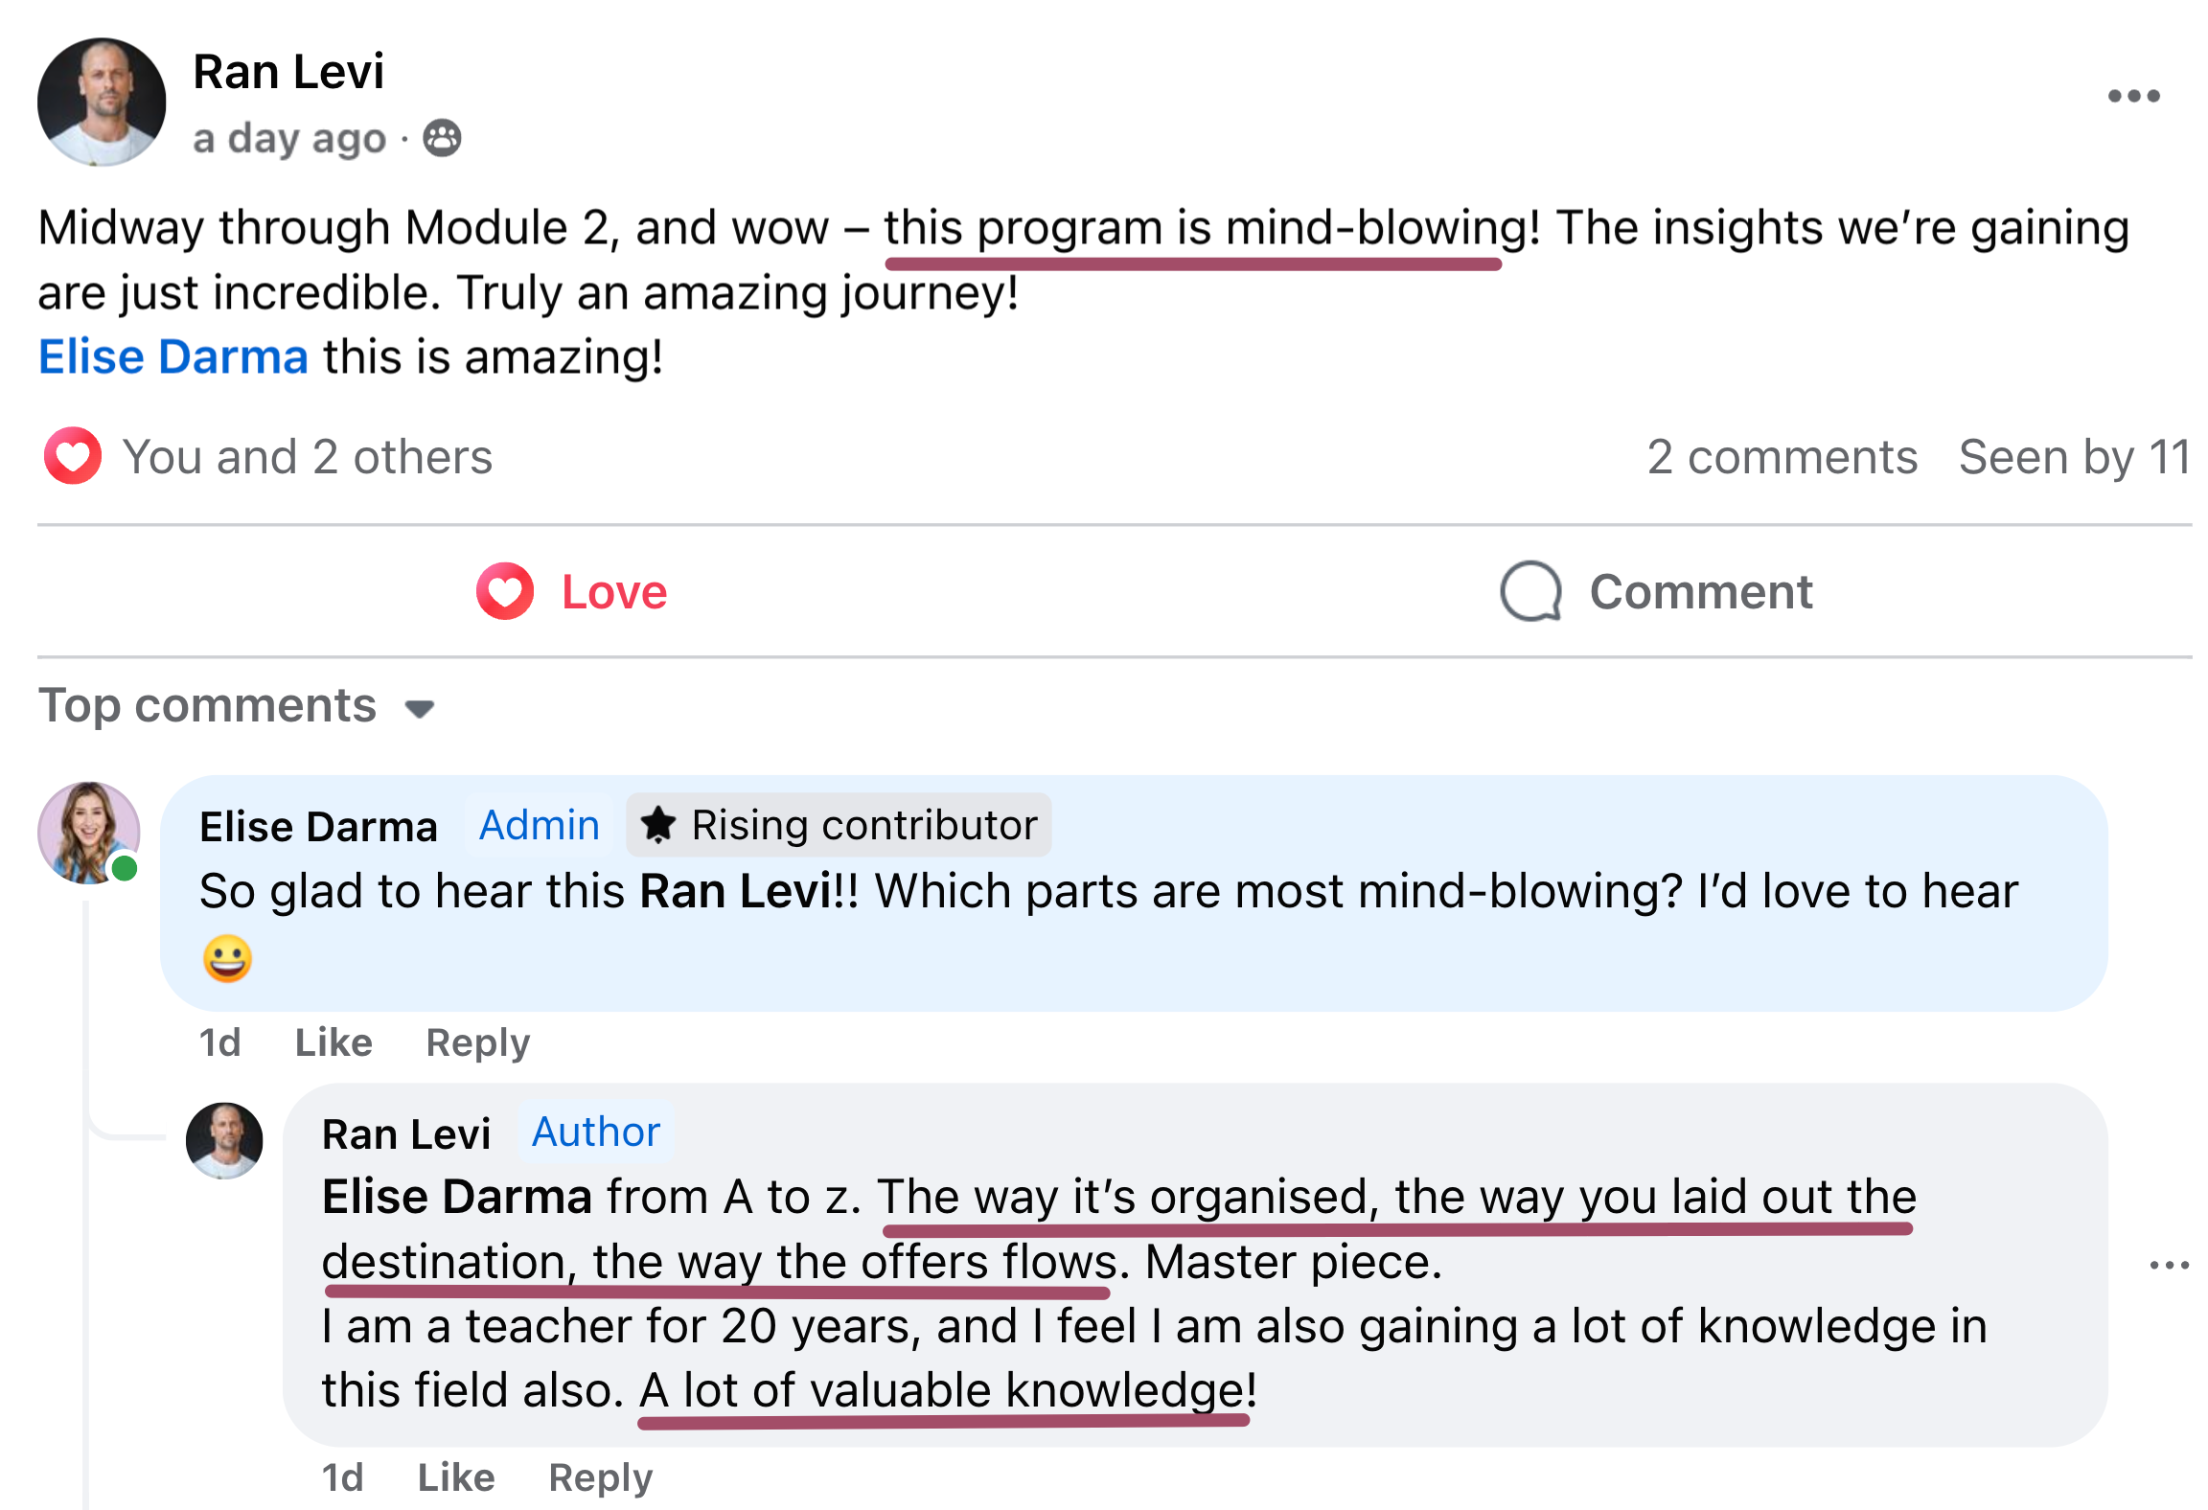The image size is (2208, 1510).
Task: Click the Love heart icon in action bar
Action: coord(505,591)
